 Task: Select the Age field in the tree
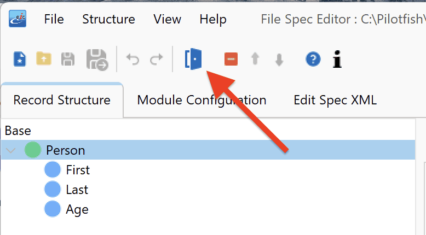coord(77,209)
